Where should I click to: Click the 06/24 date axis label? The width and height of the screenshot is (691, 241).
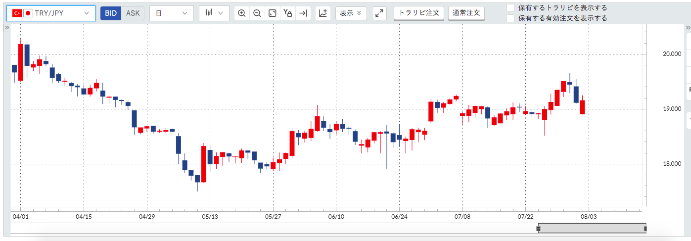pyautogui.click(x=399, y=216)
